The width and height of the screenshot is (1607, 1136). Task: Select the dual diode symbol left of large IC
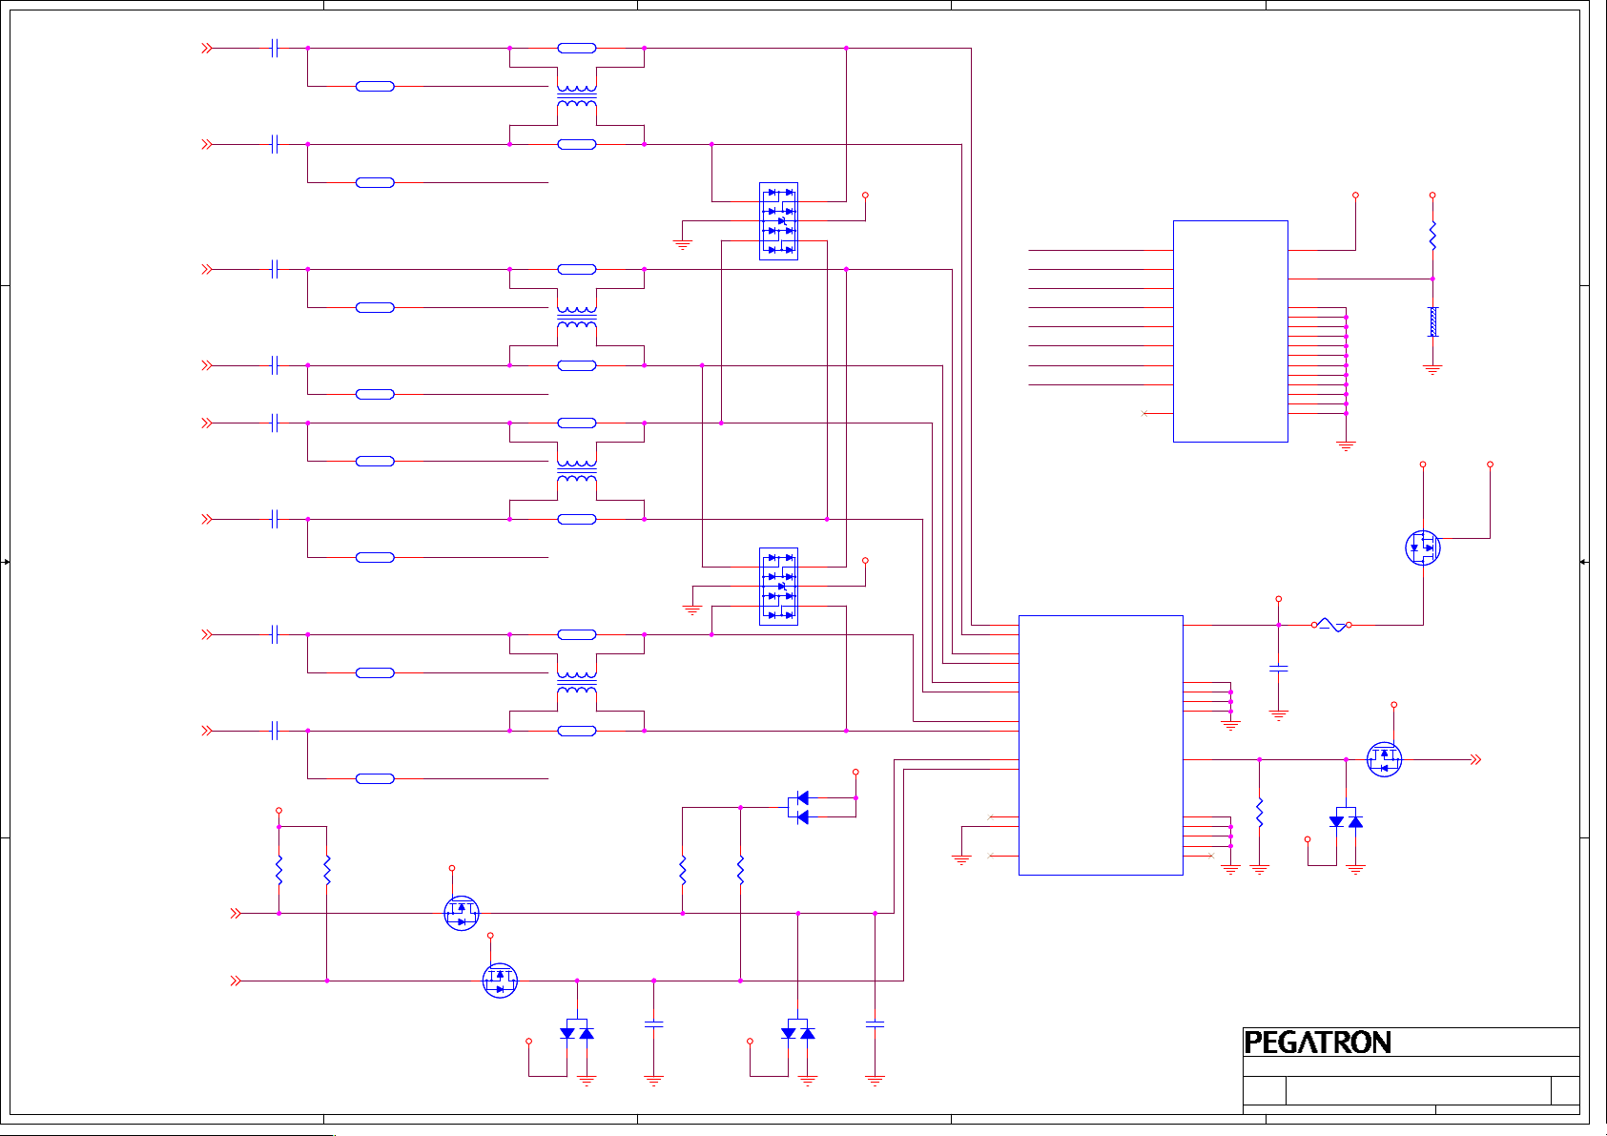[x=799, y=807]
